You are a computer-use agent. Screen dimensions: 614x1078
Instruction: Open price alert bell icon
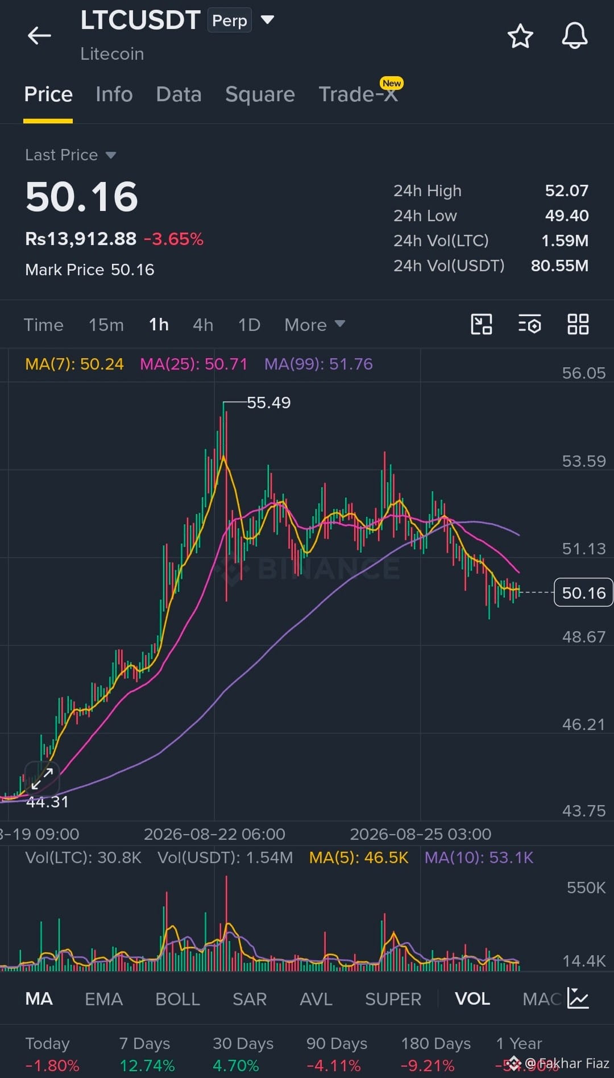point(574,36)
